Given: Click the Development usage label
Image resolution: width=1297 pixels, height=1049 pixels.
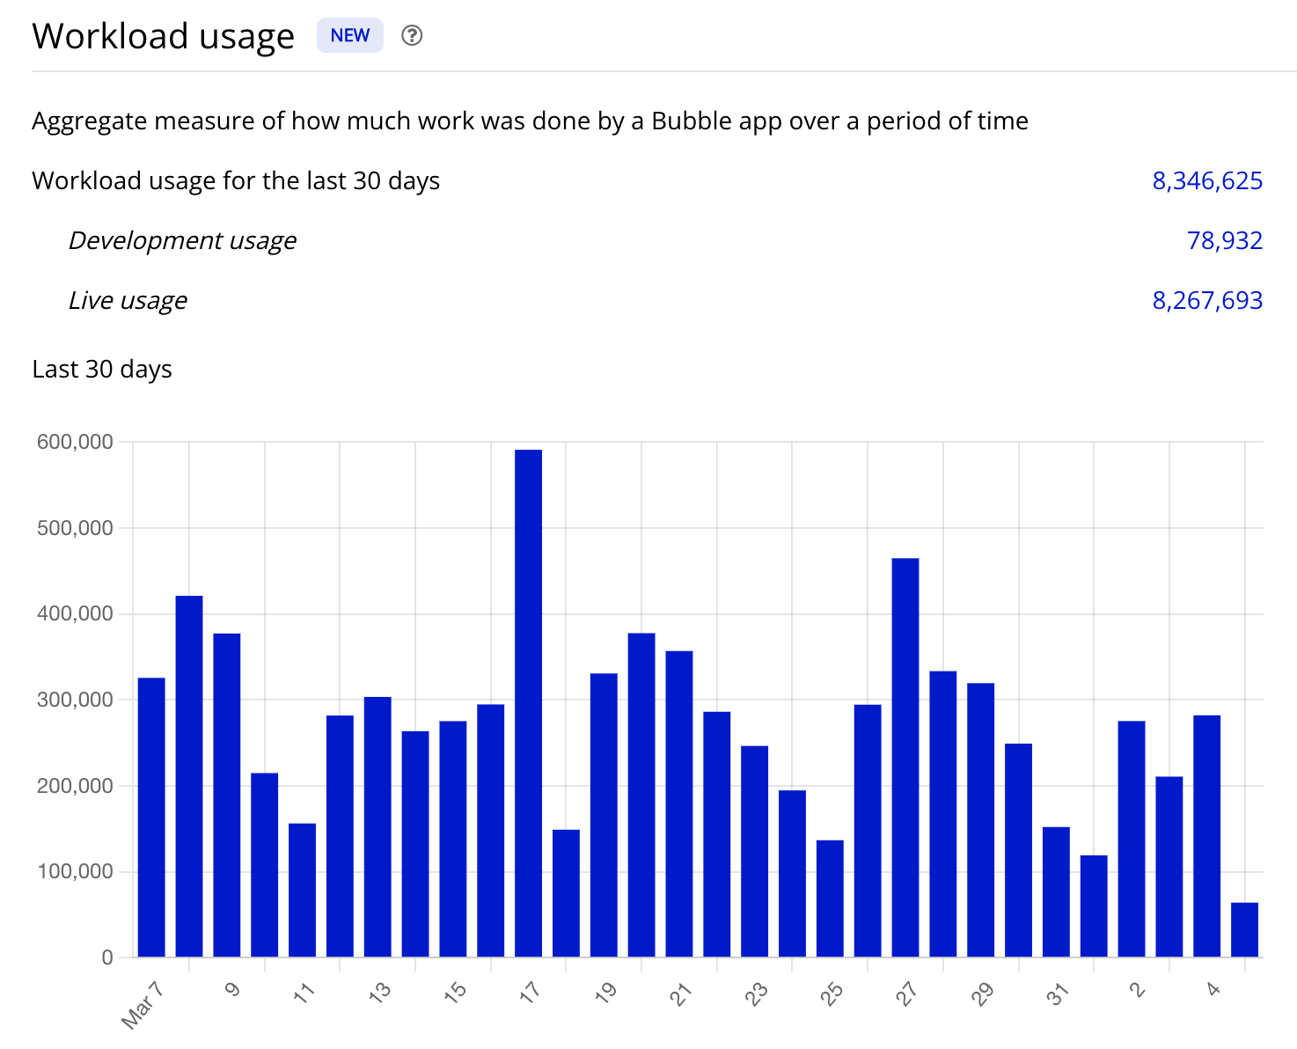Looking at the screenshot, I should (182, 240).
